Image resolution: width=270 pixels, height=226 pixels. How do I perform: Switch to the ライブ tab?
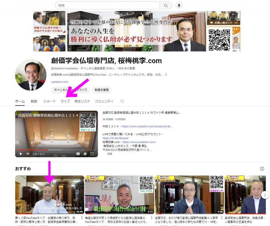[x=65, y=101]
